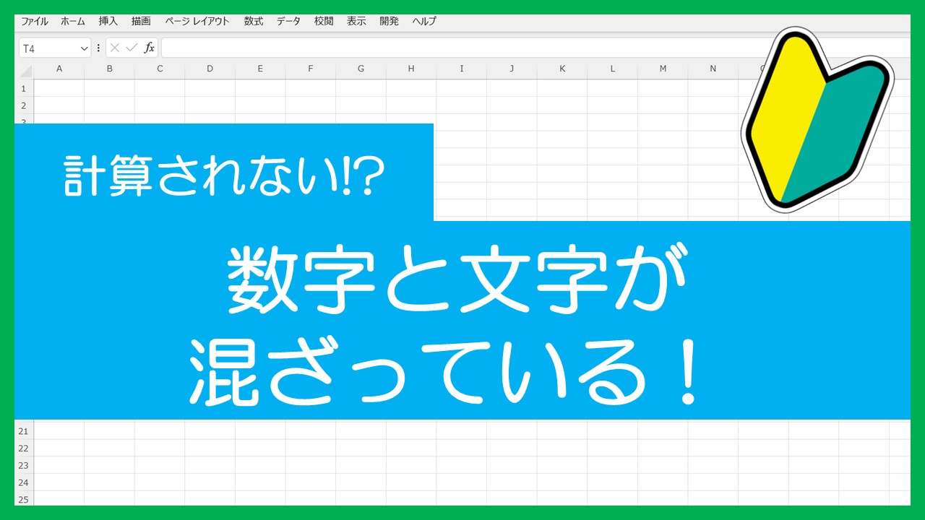This screenshot has height=520, width=925.
Task: Select column M header
Action: (662, 69)
